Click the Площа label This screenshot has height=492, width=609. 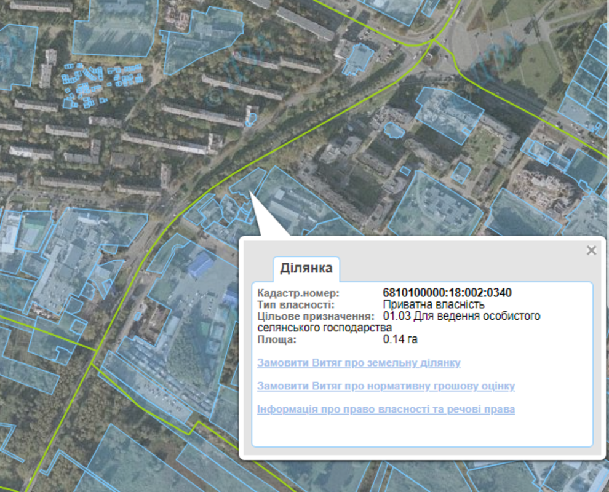pos(277,339)
